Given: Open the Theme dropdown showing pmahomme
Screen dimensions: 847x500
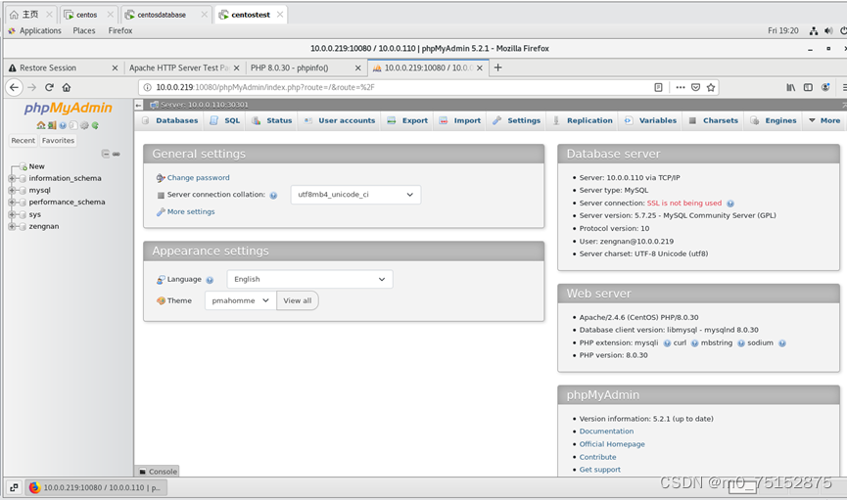Looking at the screenshot, I should (240, 300).
